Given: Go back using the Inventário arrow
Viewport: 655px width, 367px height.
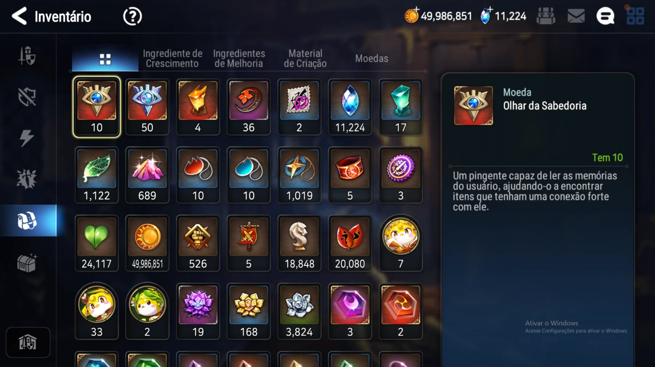Looking at the screenshot, I should pyautogui.click(x=19, y=16).
